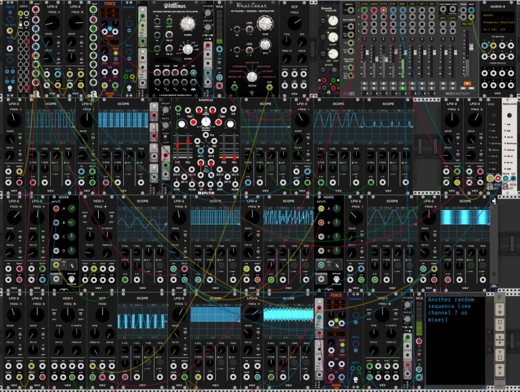520x392 pixels.
Task: Open the Headphone (Realtek) device selector
Action: pos(498,22)
